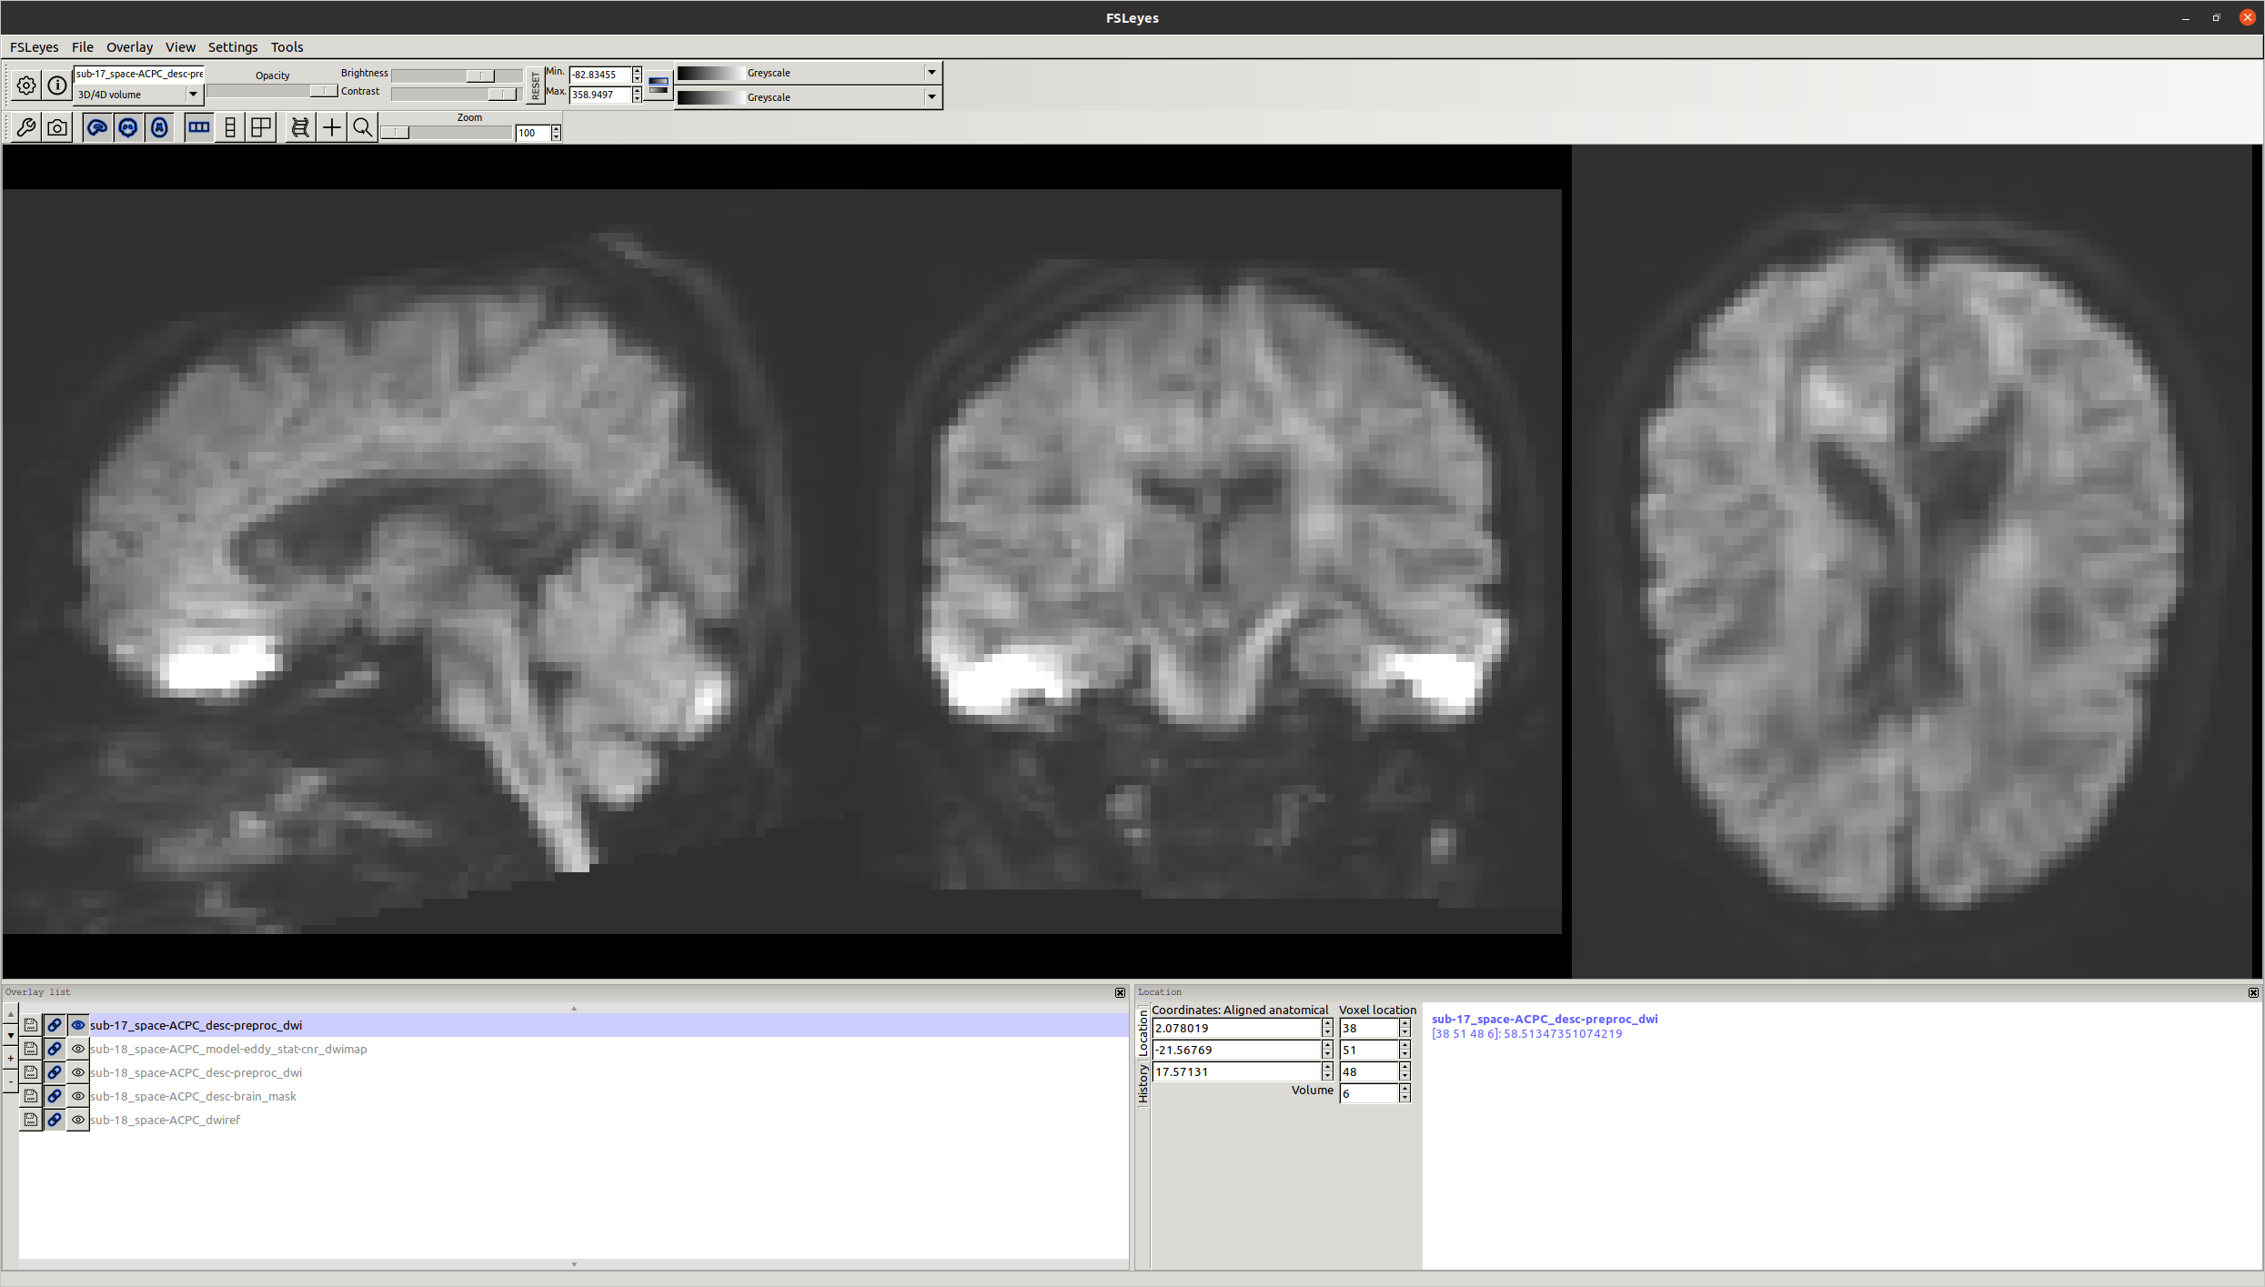Hide the sub-17 preproc_dwi overlay
The height and width of the screenshot is (1287, 2265).
click(78, 1025)
